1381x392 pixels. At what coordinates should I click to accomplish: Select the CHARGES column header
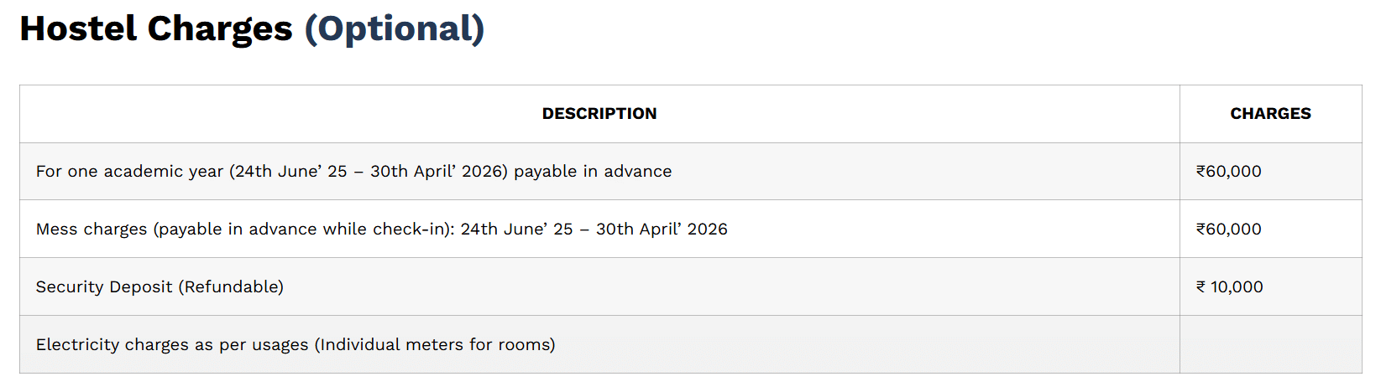pyautogui.click(x=1270, y=114)
